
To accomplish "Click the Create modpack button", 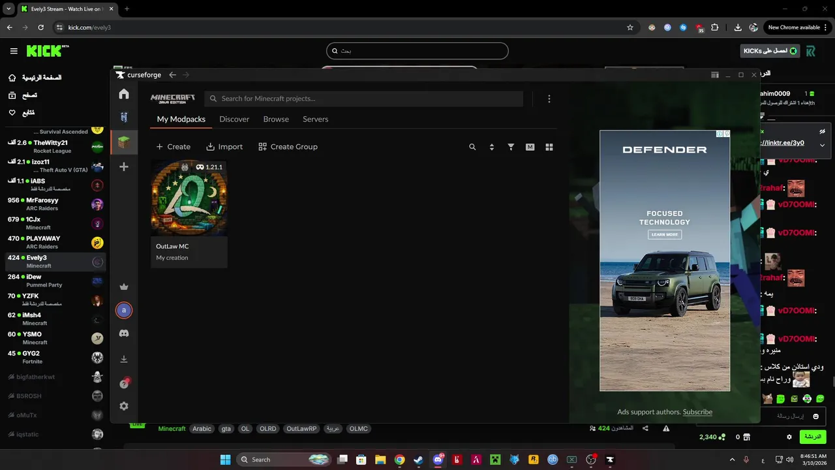I will coord(173,147).
